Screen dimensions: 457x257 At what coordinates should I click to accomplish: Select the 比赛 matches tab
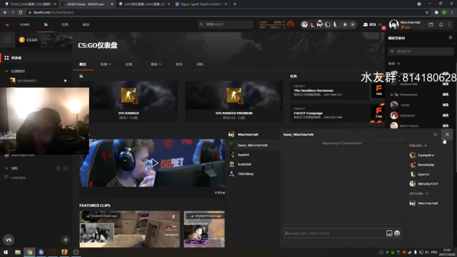[129, 64]
